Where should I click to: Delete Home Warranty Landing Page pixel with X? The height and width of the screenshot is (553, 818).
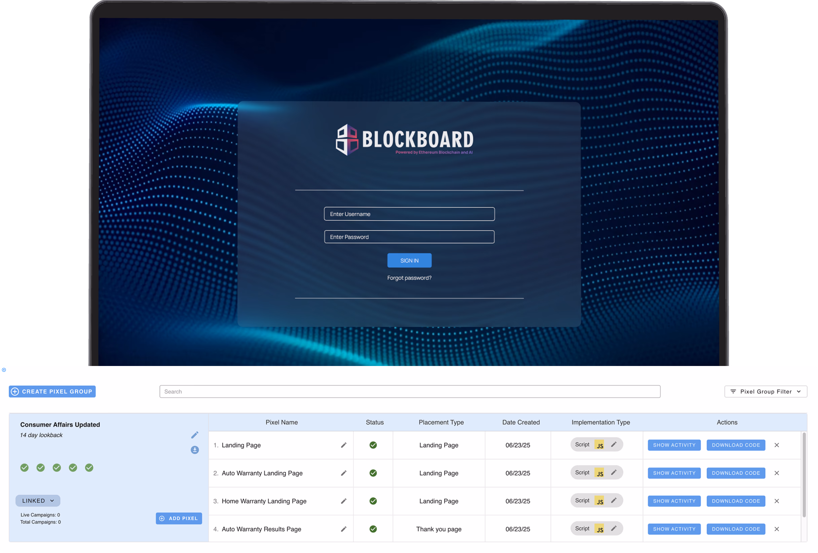776,501
